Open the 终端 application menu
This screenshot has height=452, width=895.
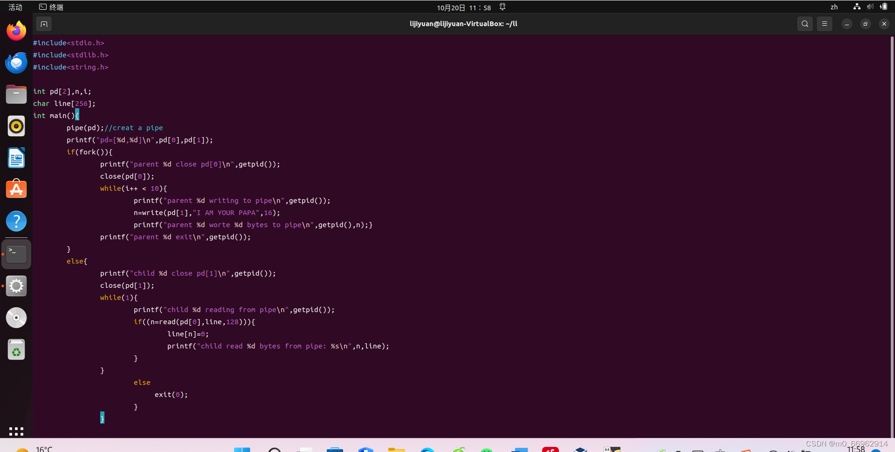(x=51, y=7)
